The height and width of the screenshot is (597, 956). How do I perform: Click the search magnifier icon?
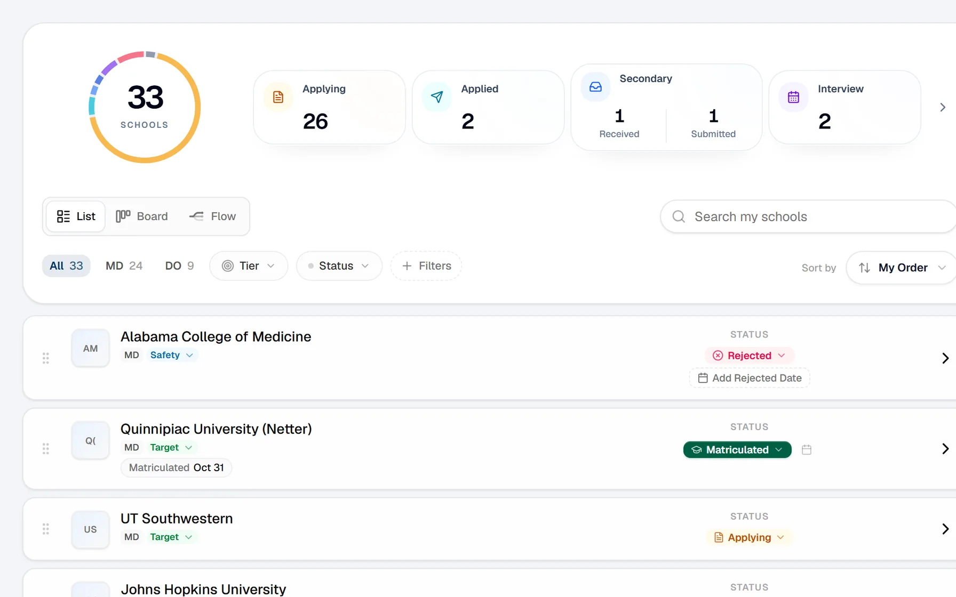coord(679,216)
